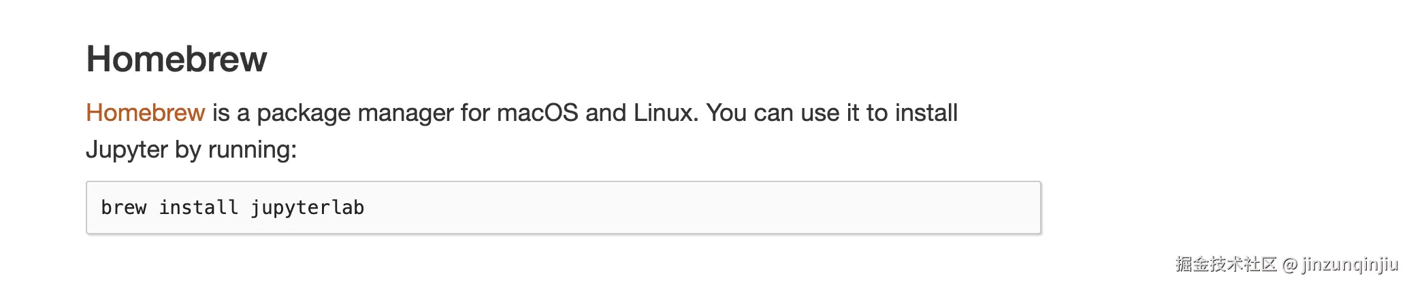The image size is (1409, 284).
Task: Click the word install in code block
Action: tap(198, 207)
